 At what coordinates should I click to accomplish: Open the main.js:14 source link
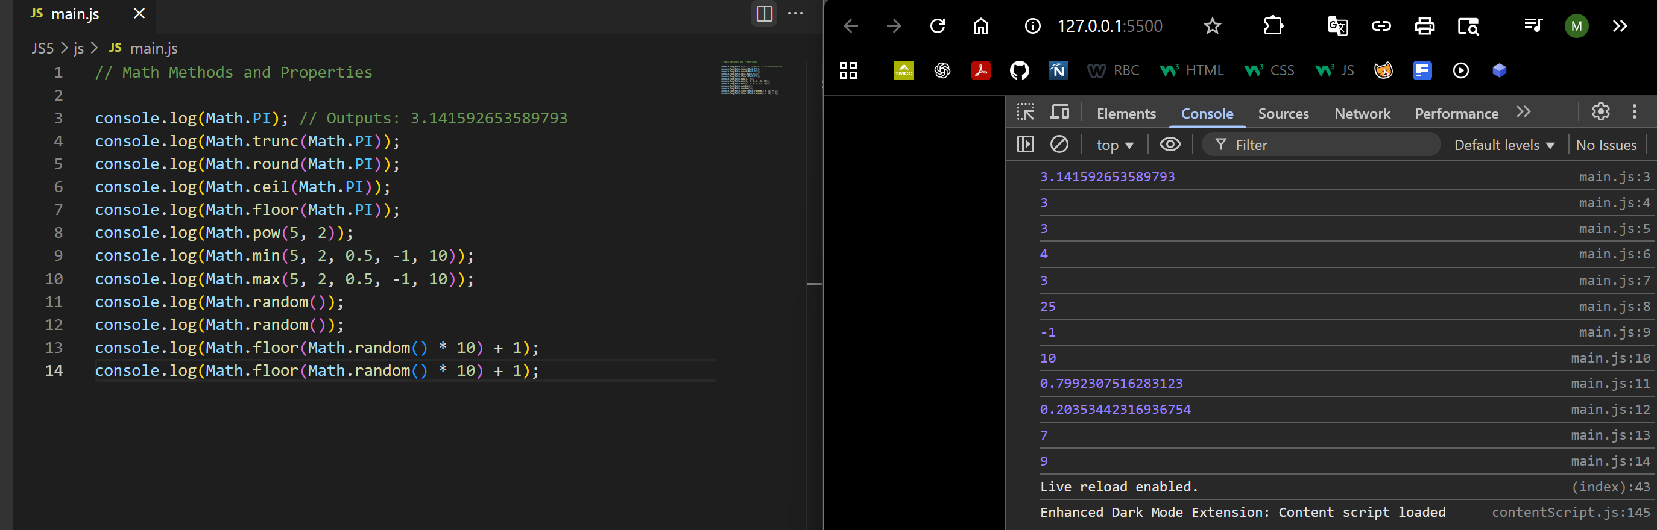coord(1610,461)
